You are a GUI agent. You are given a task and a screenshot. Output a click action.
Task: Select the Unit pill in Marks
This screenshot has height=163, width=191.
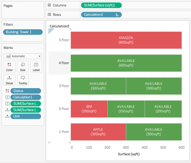click(26, 116)
